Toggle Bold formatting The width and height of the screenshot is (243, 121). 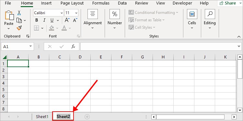[x=37, y=20]
